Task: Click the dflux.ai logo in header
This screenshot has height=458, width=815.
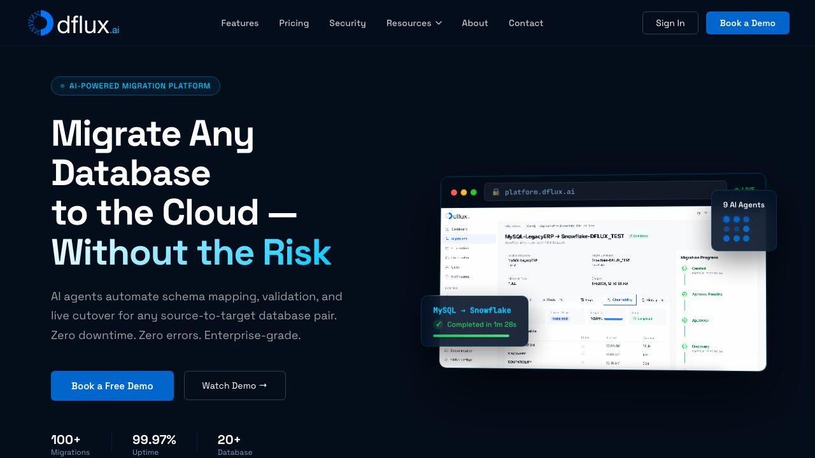Action: pos(74,23)
